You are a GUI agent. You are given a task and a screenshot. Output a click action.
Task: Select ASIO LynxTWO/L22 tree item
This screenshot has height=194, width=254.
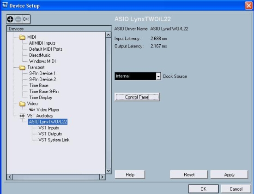[x=48, y=122]
